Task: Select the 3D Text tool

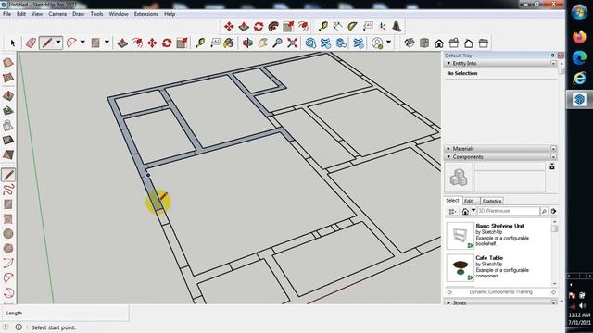Action: point(397,27)
